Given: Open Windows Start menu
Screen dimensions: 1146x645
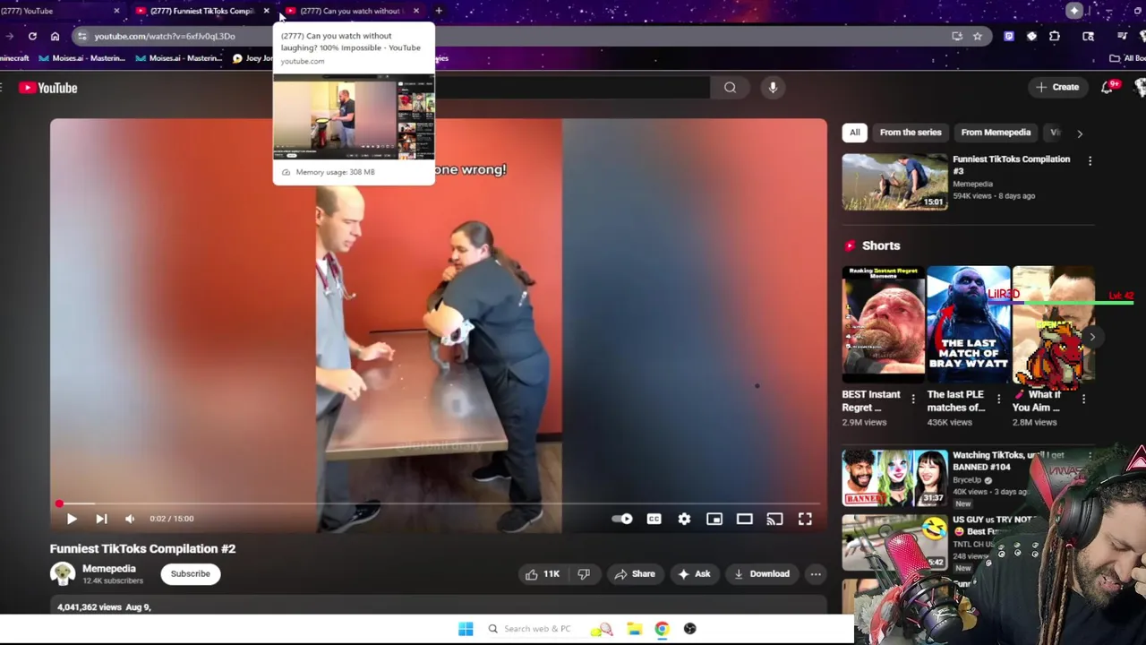Looking at the screenshot, I should coord(466,629).
